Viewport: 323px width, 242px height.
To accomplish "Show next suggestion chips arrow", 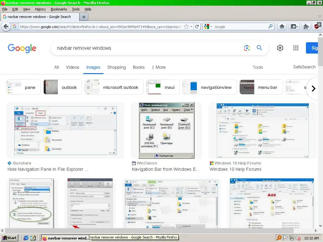I will [x=313, y=89].
